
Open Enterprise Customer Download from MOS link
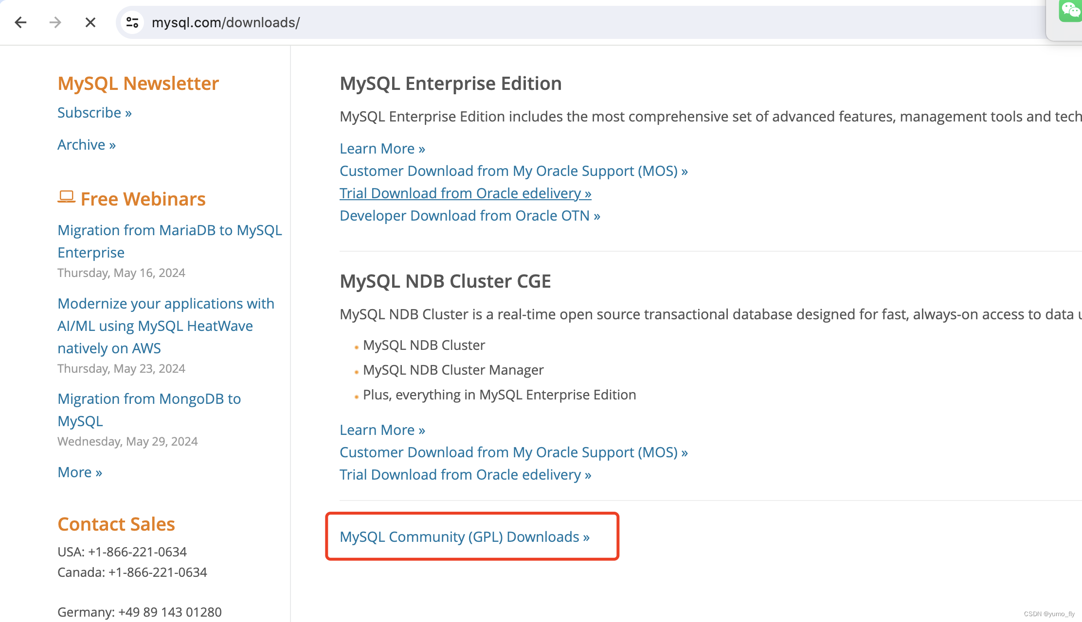(513, 171)
